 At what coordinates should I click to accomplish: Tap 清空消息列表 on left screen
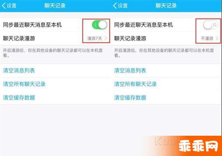click(x=19, y=70)
